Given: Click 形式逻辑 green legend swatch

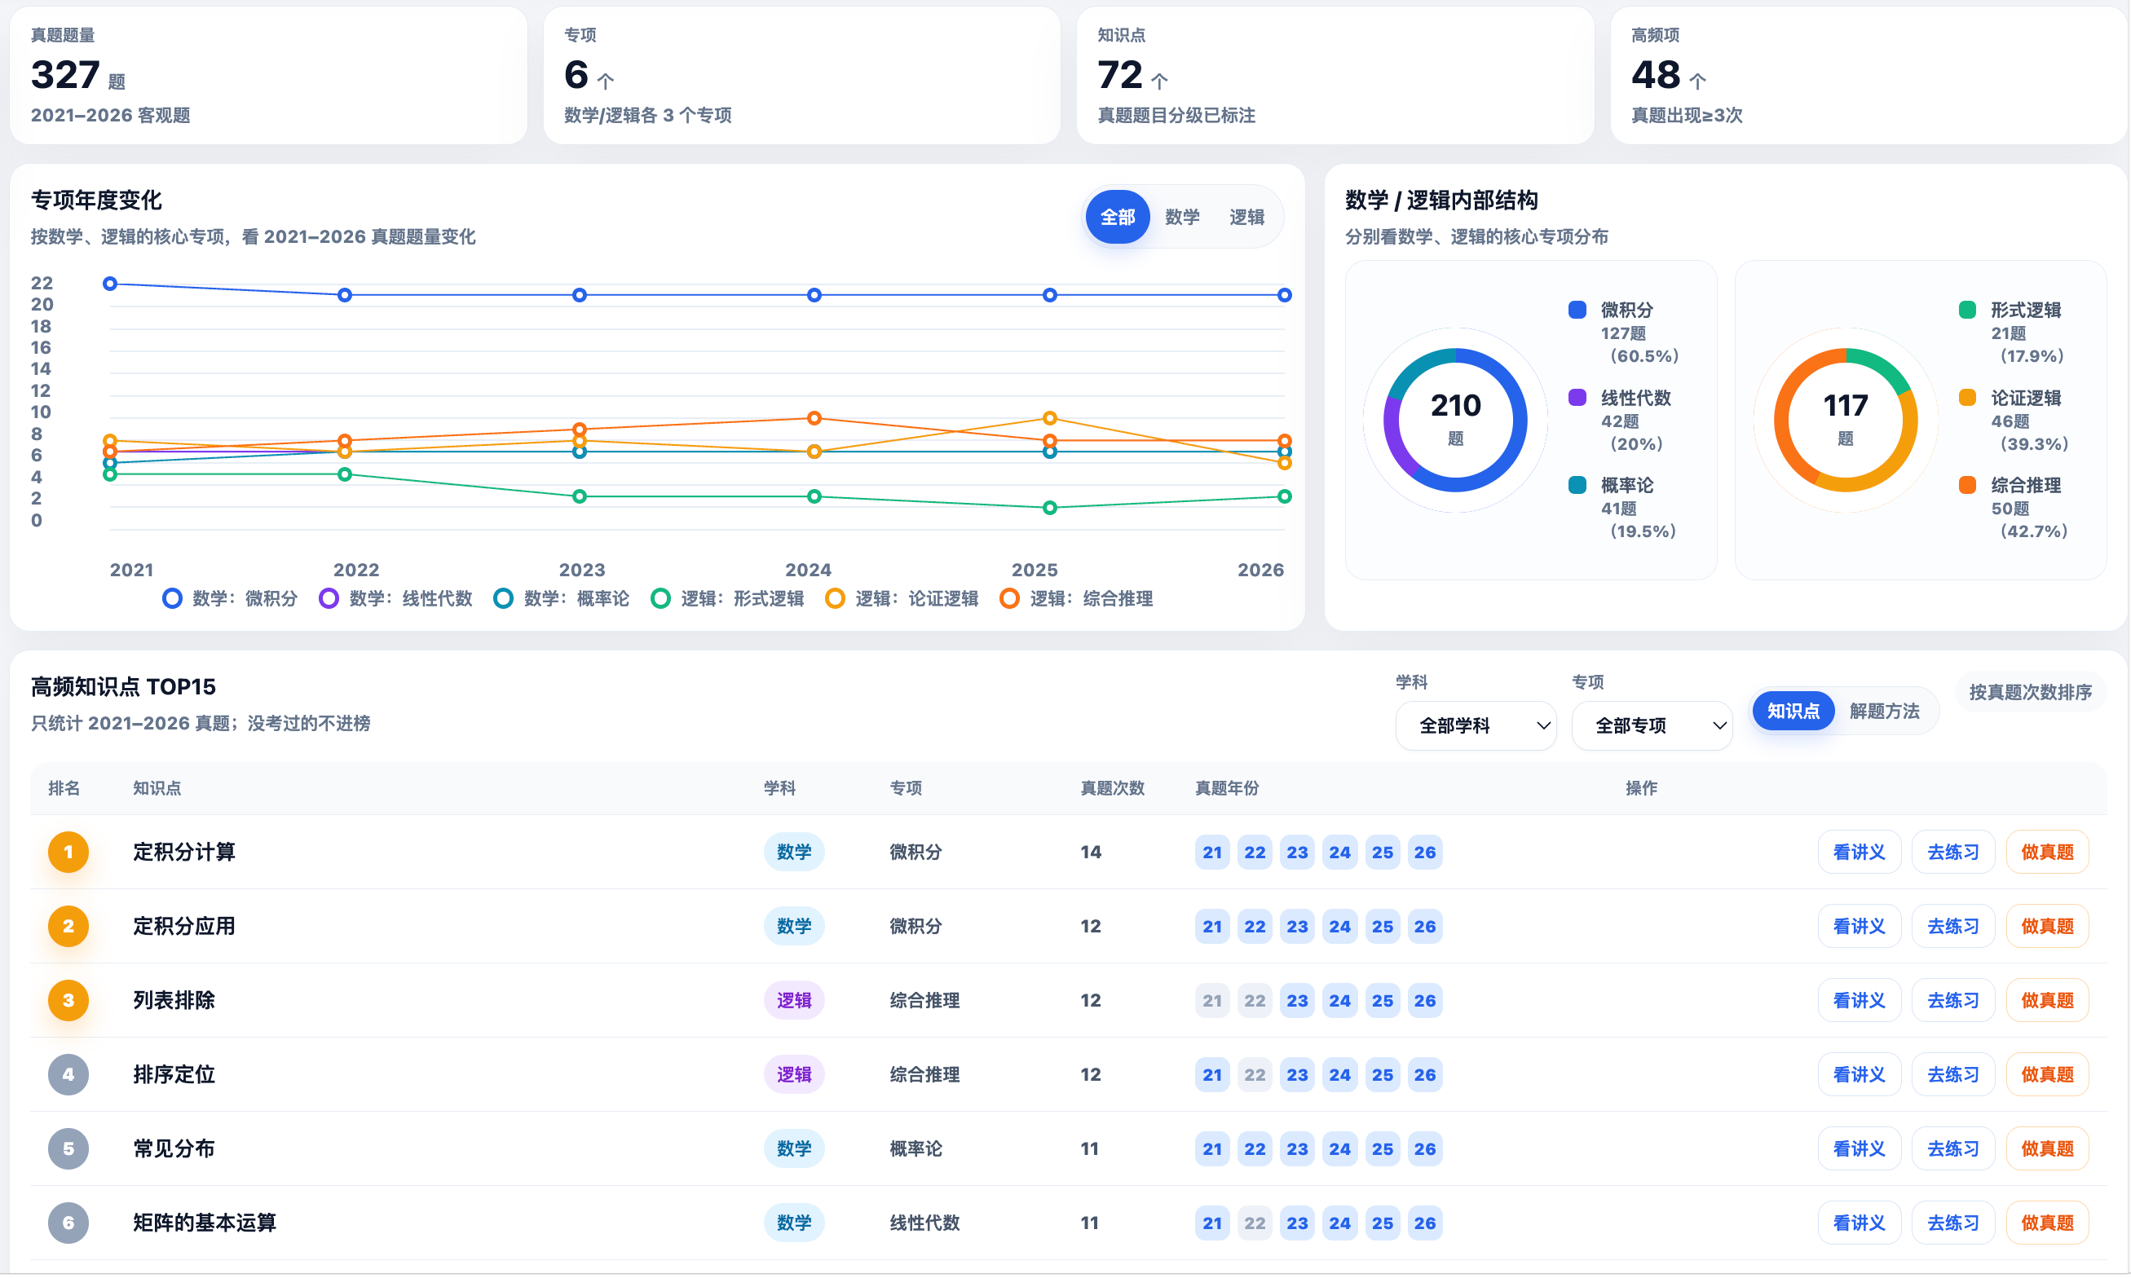Looking at the screenshot, I should pos(1968,310).
